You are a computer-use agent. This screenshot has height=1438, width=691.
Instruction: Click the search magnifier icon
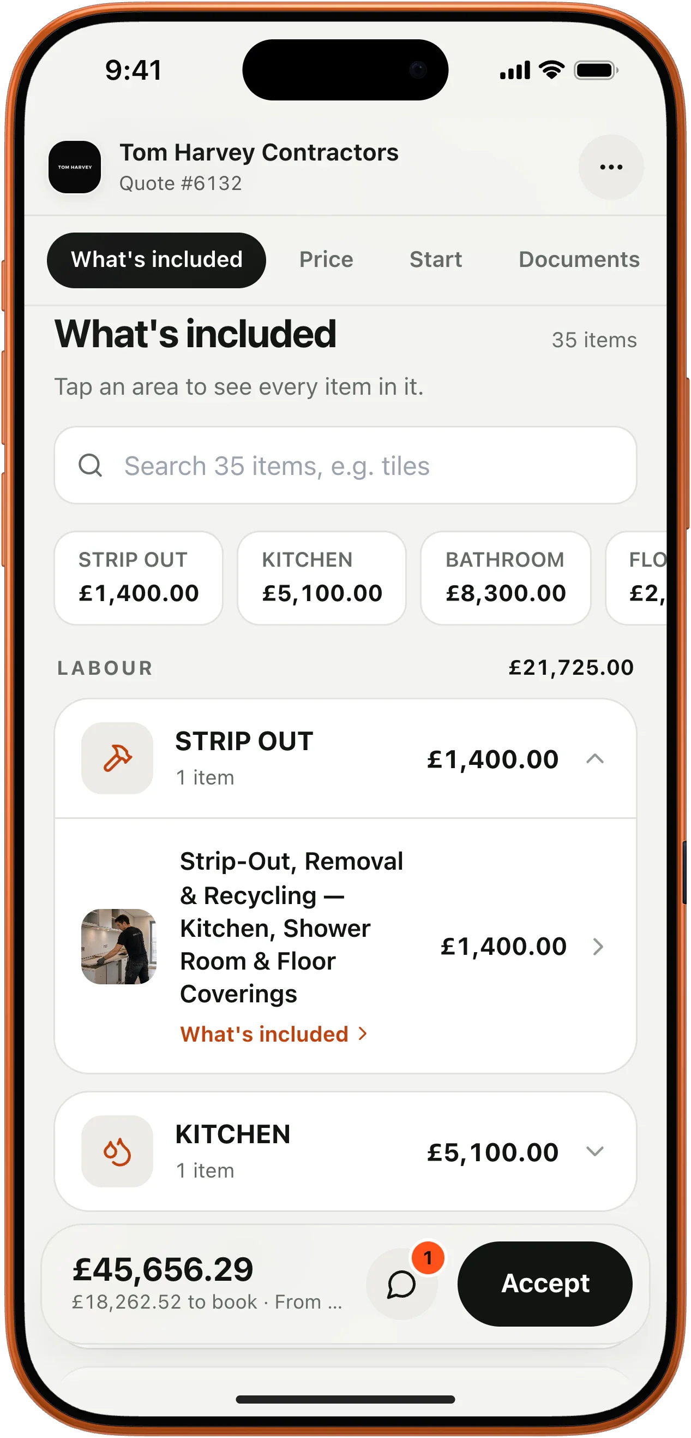click(x=91, y=465)
